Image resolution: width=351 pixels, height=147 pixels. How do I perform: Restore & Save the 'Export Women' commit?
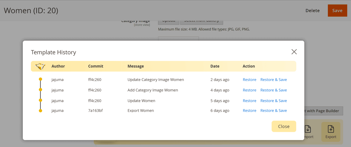(x=273, y=111)
